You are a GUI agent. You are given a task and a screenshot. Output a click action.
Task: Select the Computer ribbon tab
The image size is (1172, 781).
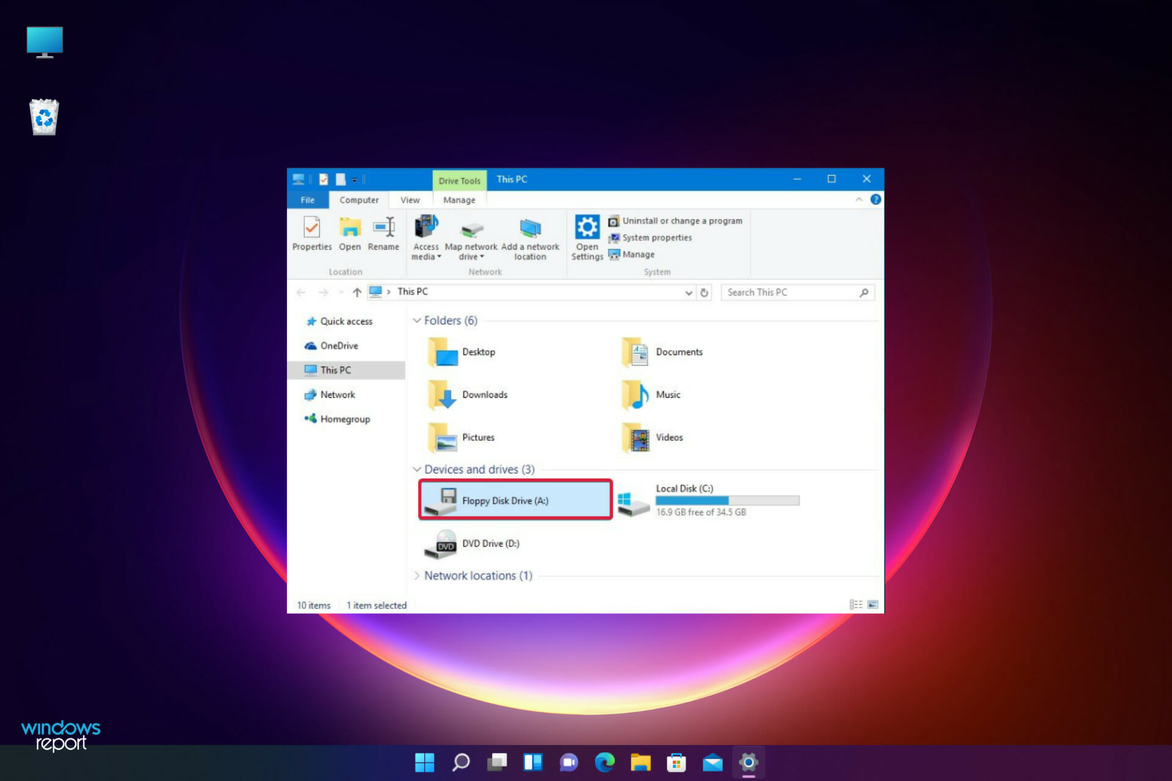click(358, 200)
